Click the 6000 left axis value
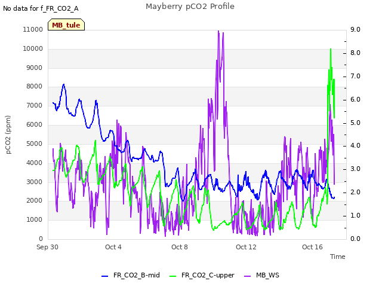 [x=35, y=124]
